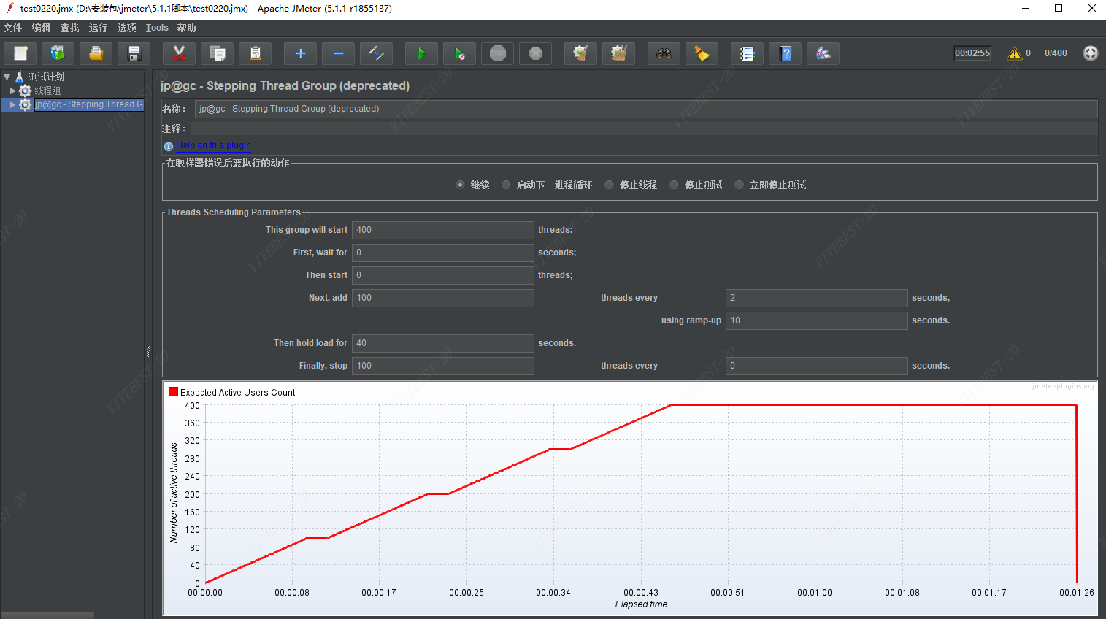Click the stop threads every 0 seconds field

817,366
